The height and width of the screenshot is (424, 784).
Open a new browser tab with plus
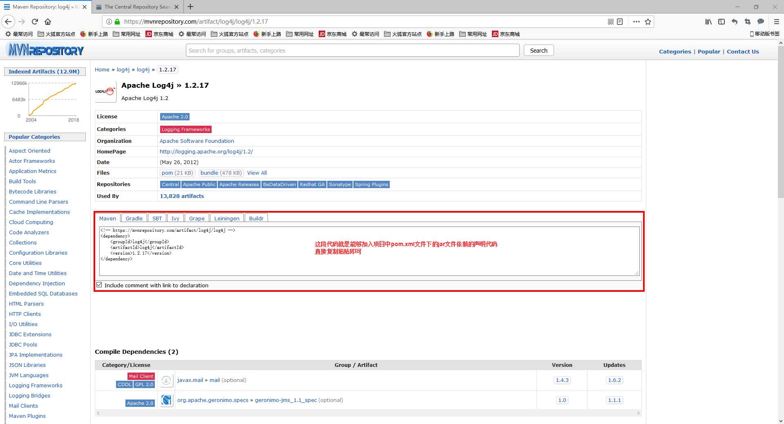pyautogui.click(x=190, y=7)
